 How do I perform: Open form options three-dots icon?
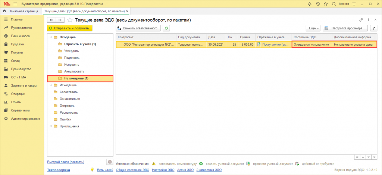pos(368,20)
